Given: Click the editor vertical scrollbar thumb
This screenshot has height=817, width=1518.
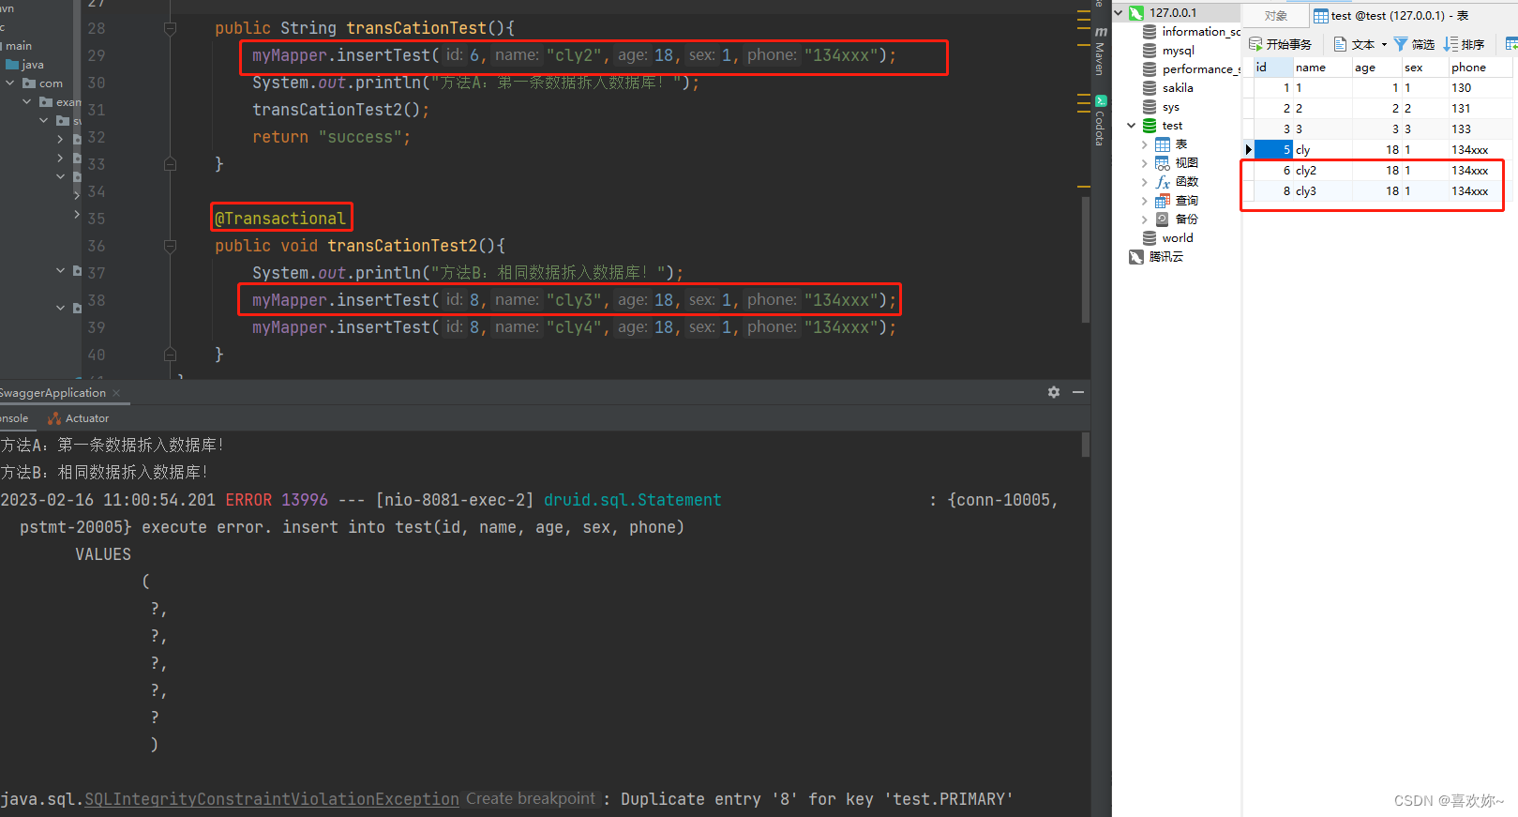Looking at the screenshot, I should (1086, 260).
